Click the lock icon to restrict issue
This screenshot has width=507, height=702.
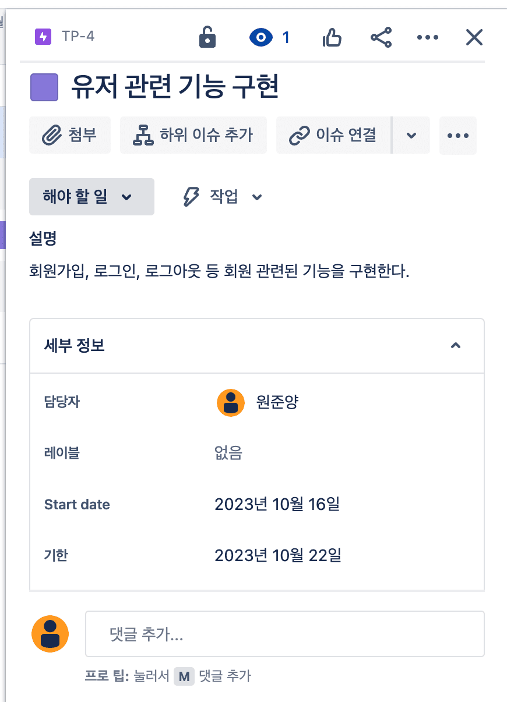tap(207, 38)
